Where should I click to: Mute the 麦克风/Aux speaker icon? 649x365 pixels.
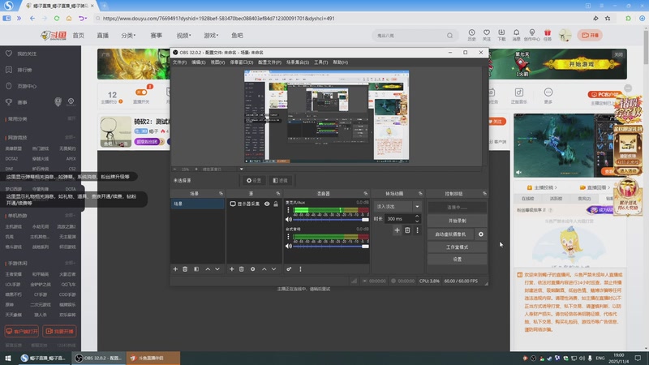[289, 219]
